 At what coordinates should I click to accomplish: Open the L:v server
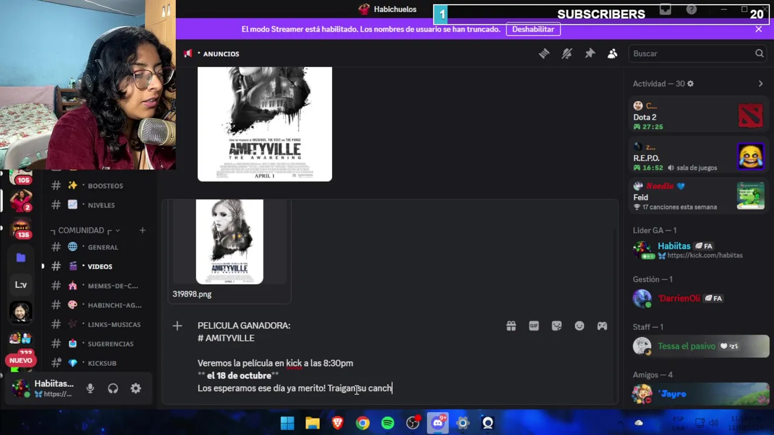pyautogui.click(x=21, y=285)
